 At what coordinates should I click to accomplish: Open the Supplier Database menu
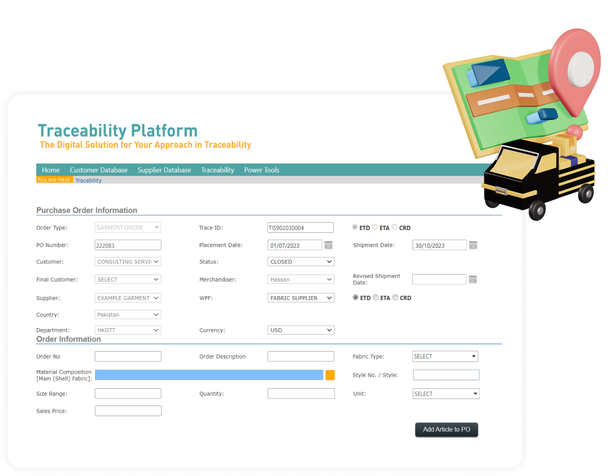click(x=164, y=170)
